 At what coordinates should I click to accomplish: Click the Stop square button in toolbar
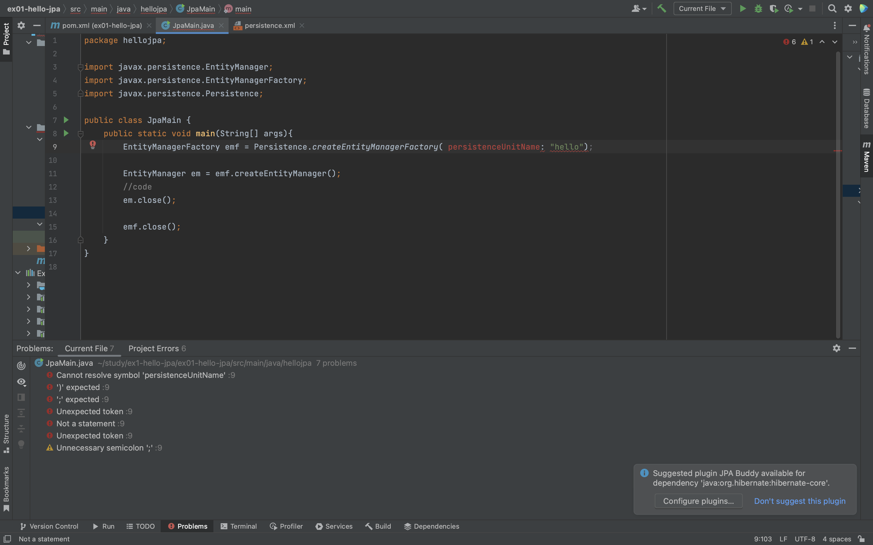[812, 9]
